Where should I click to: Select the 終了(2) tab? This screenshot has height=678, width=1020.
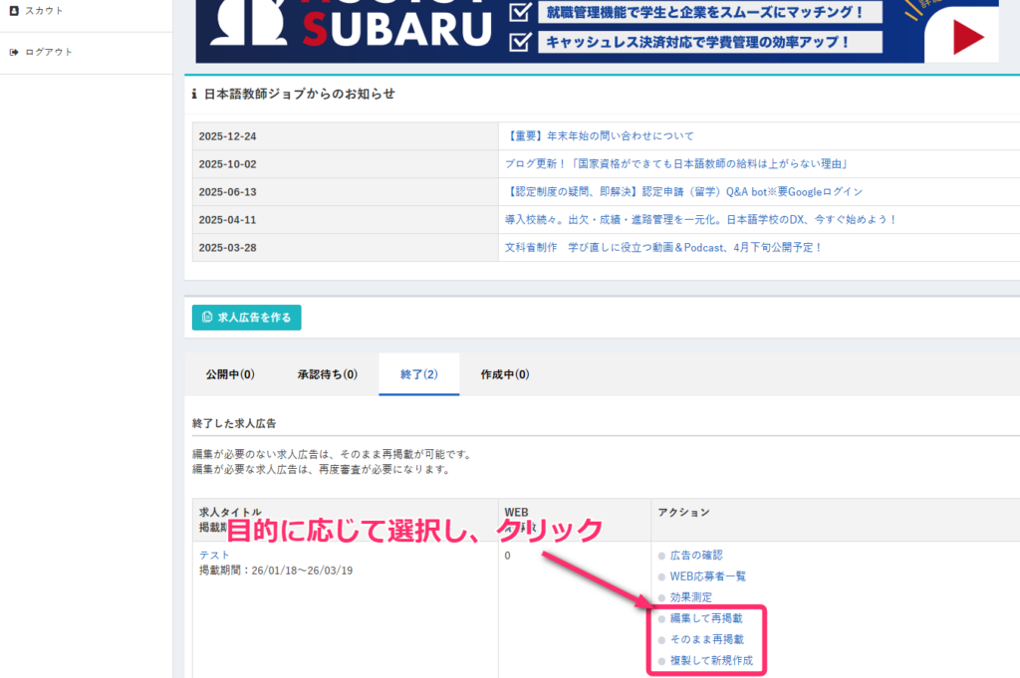coord(418,375)
